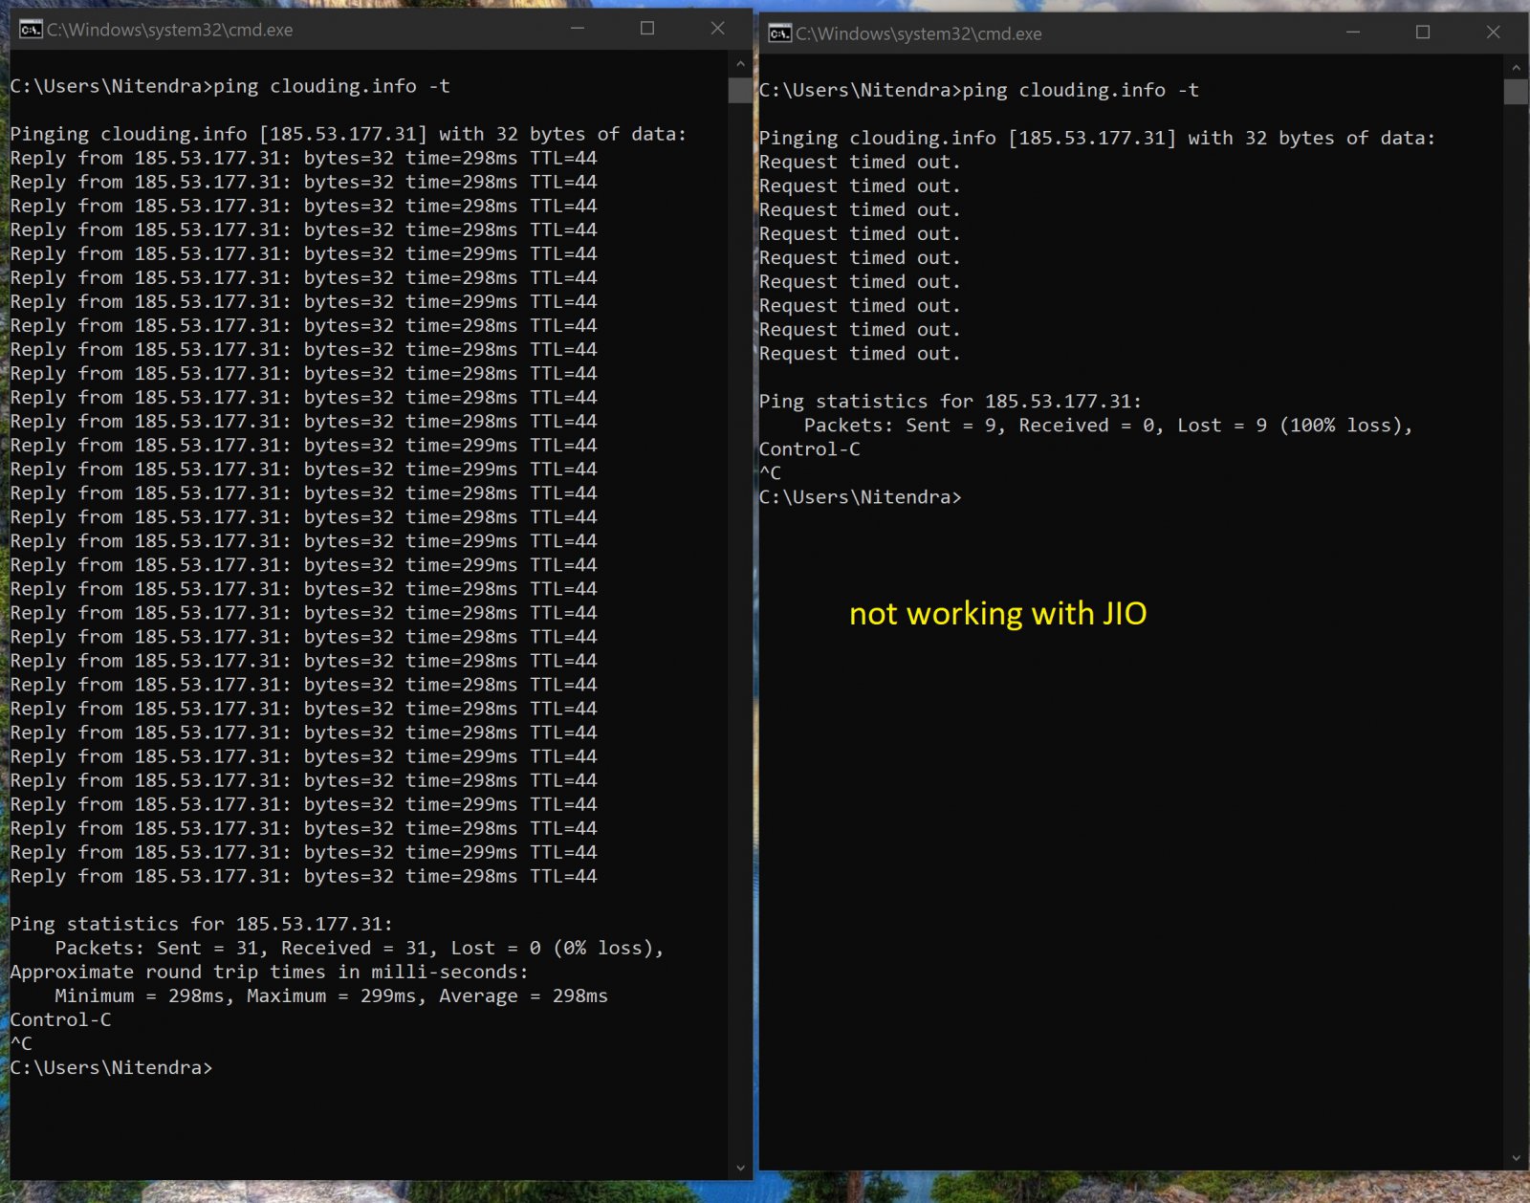Click last 'Request timed out.' line

pos(860,353)
